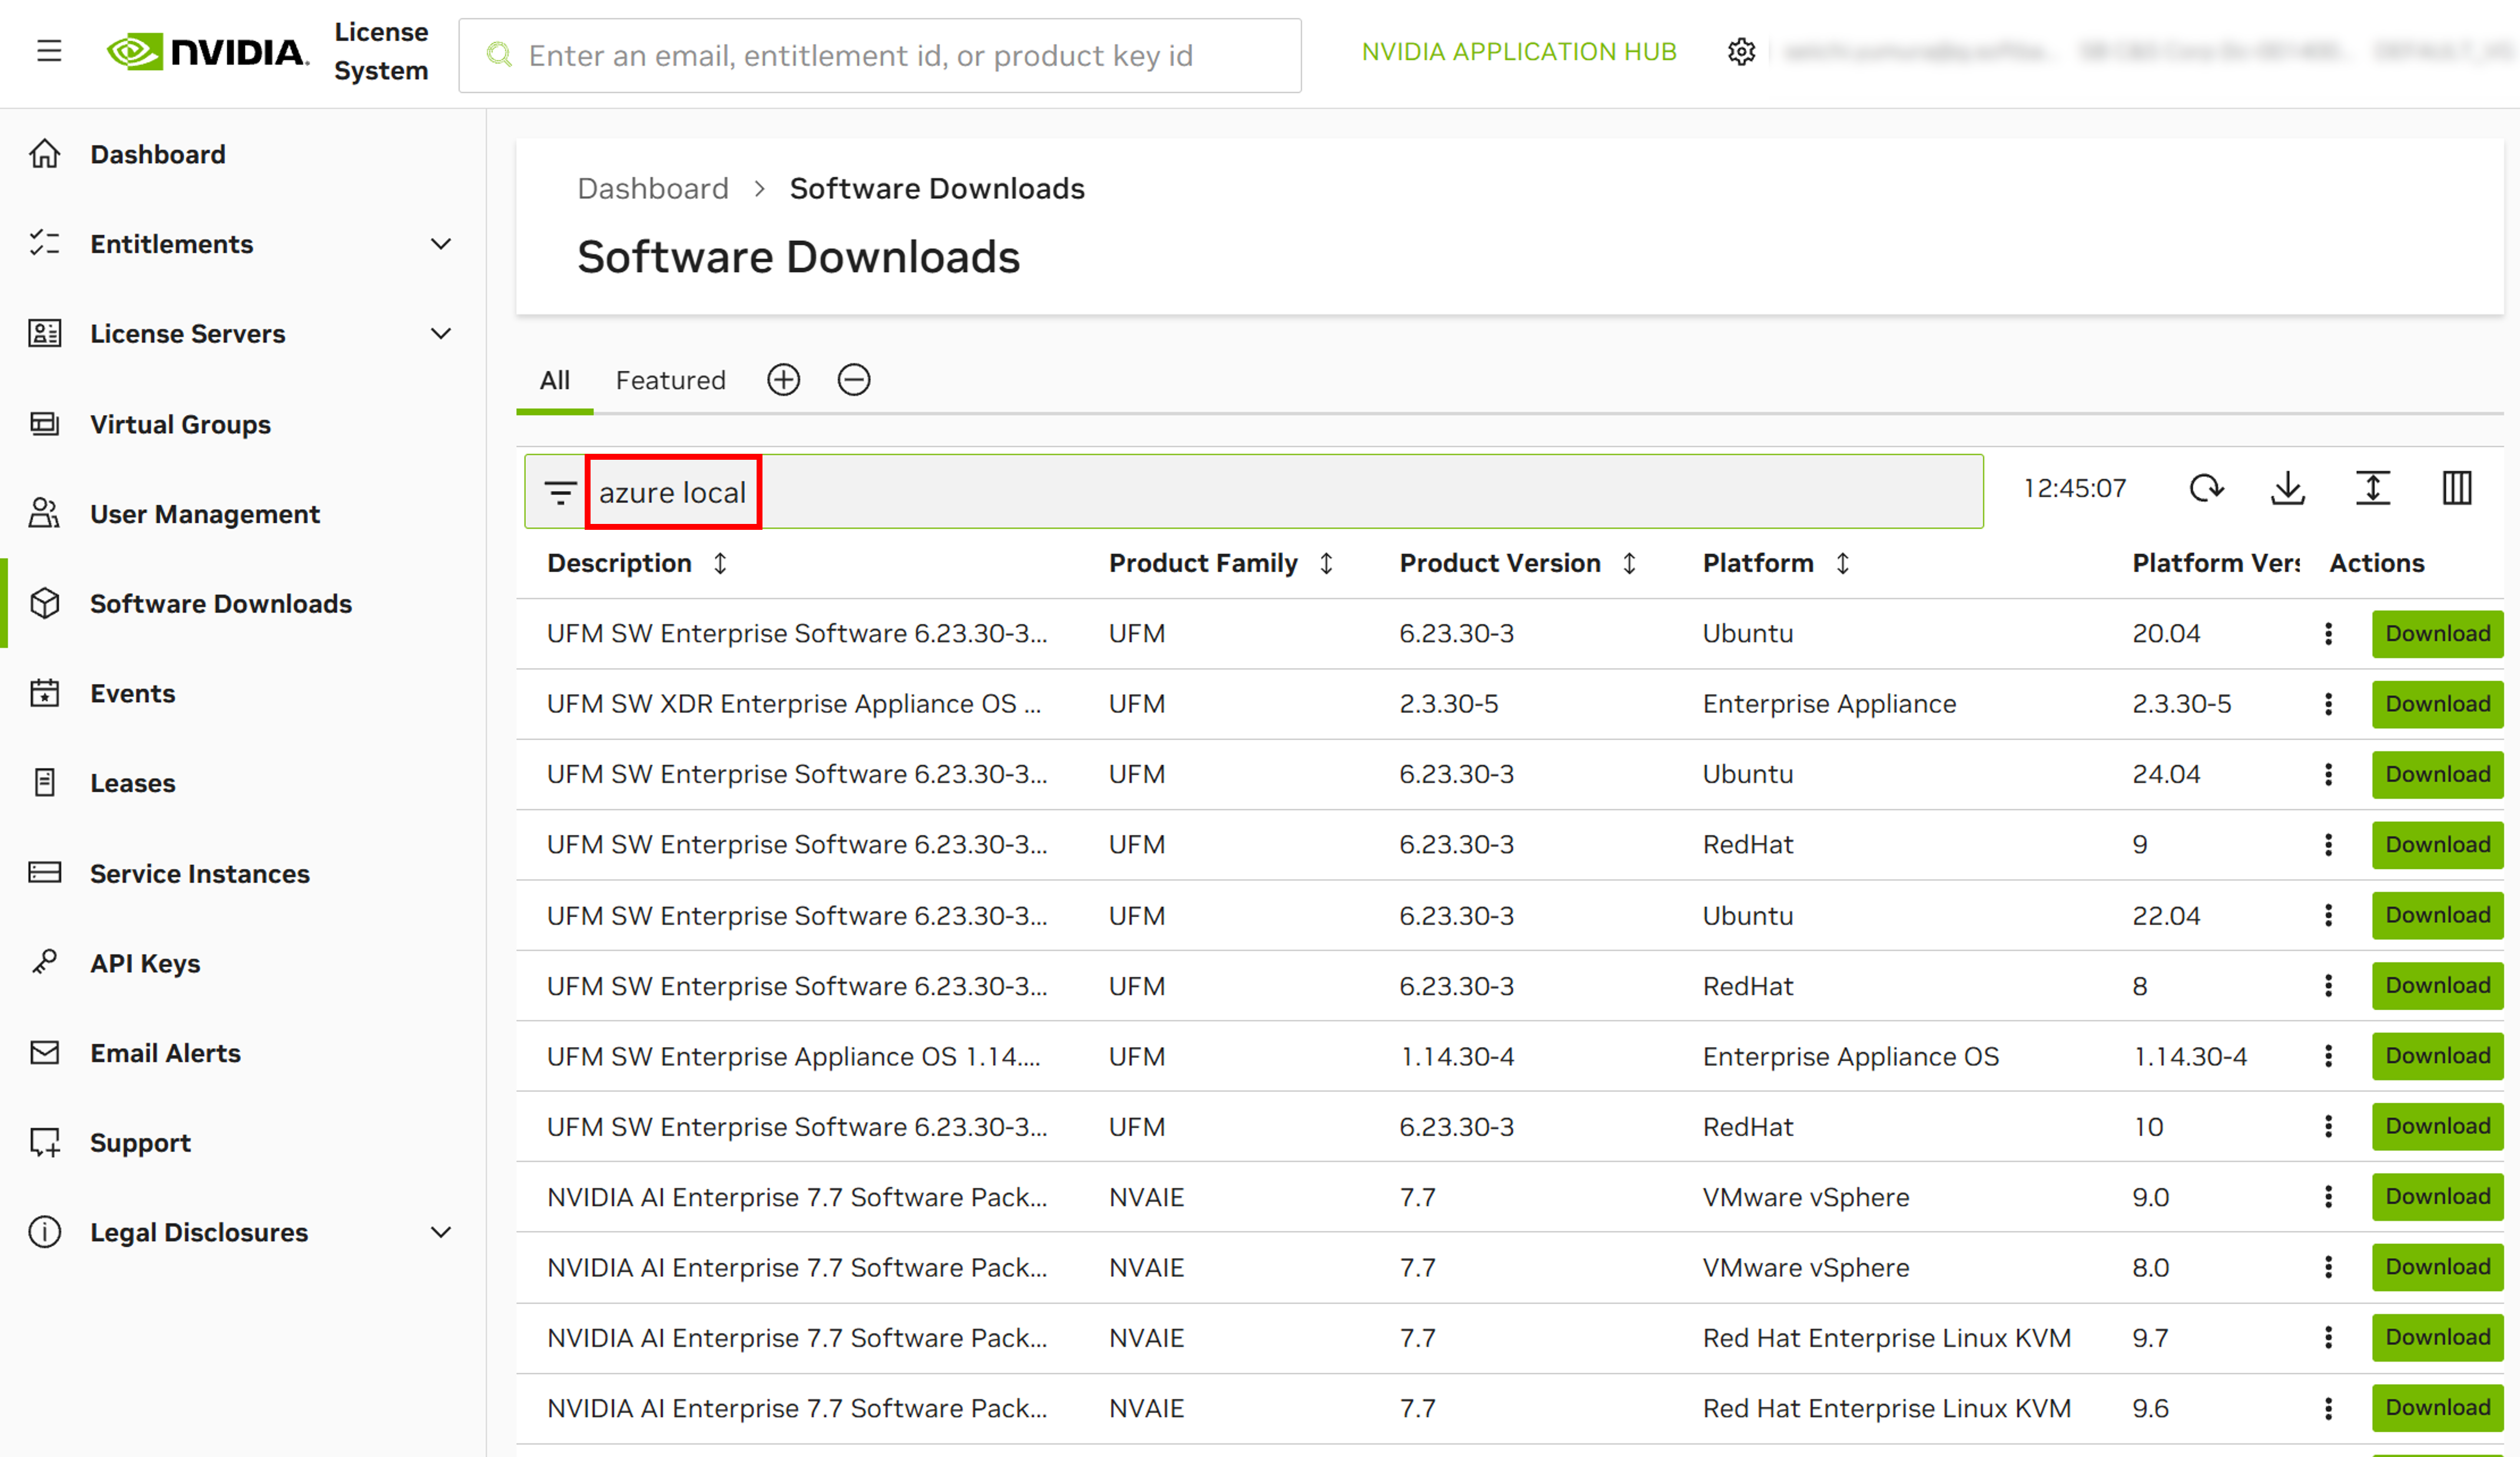Expand the License Servers chevron

[441, 334]
